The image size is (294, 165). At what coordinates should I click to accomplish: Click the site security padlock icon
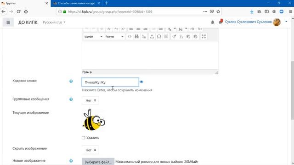[65, 11]
